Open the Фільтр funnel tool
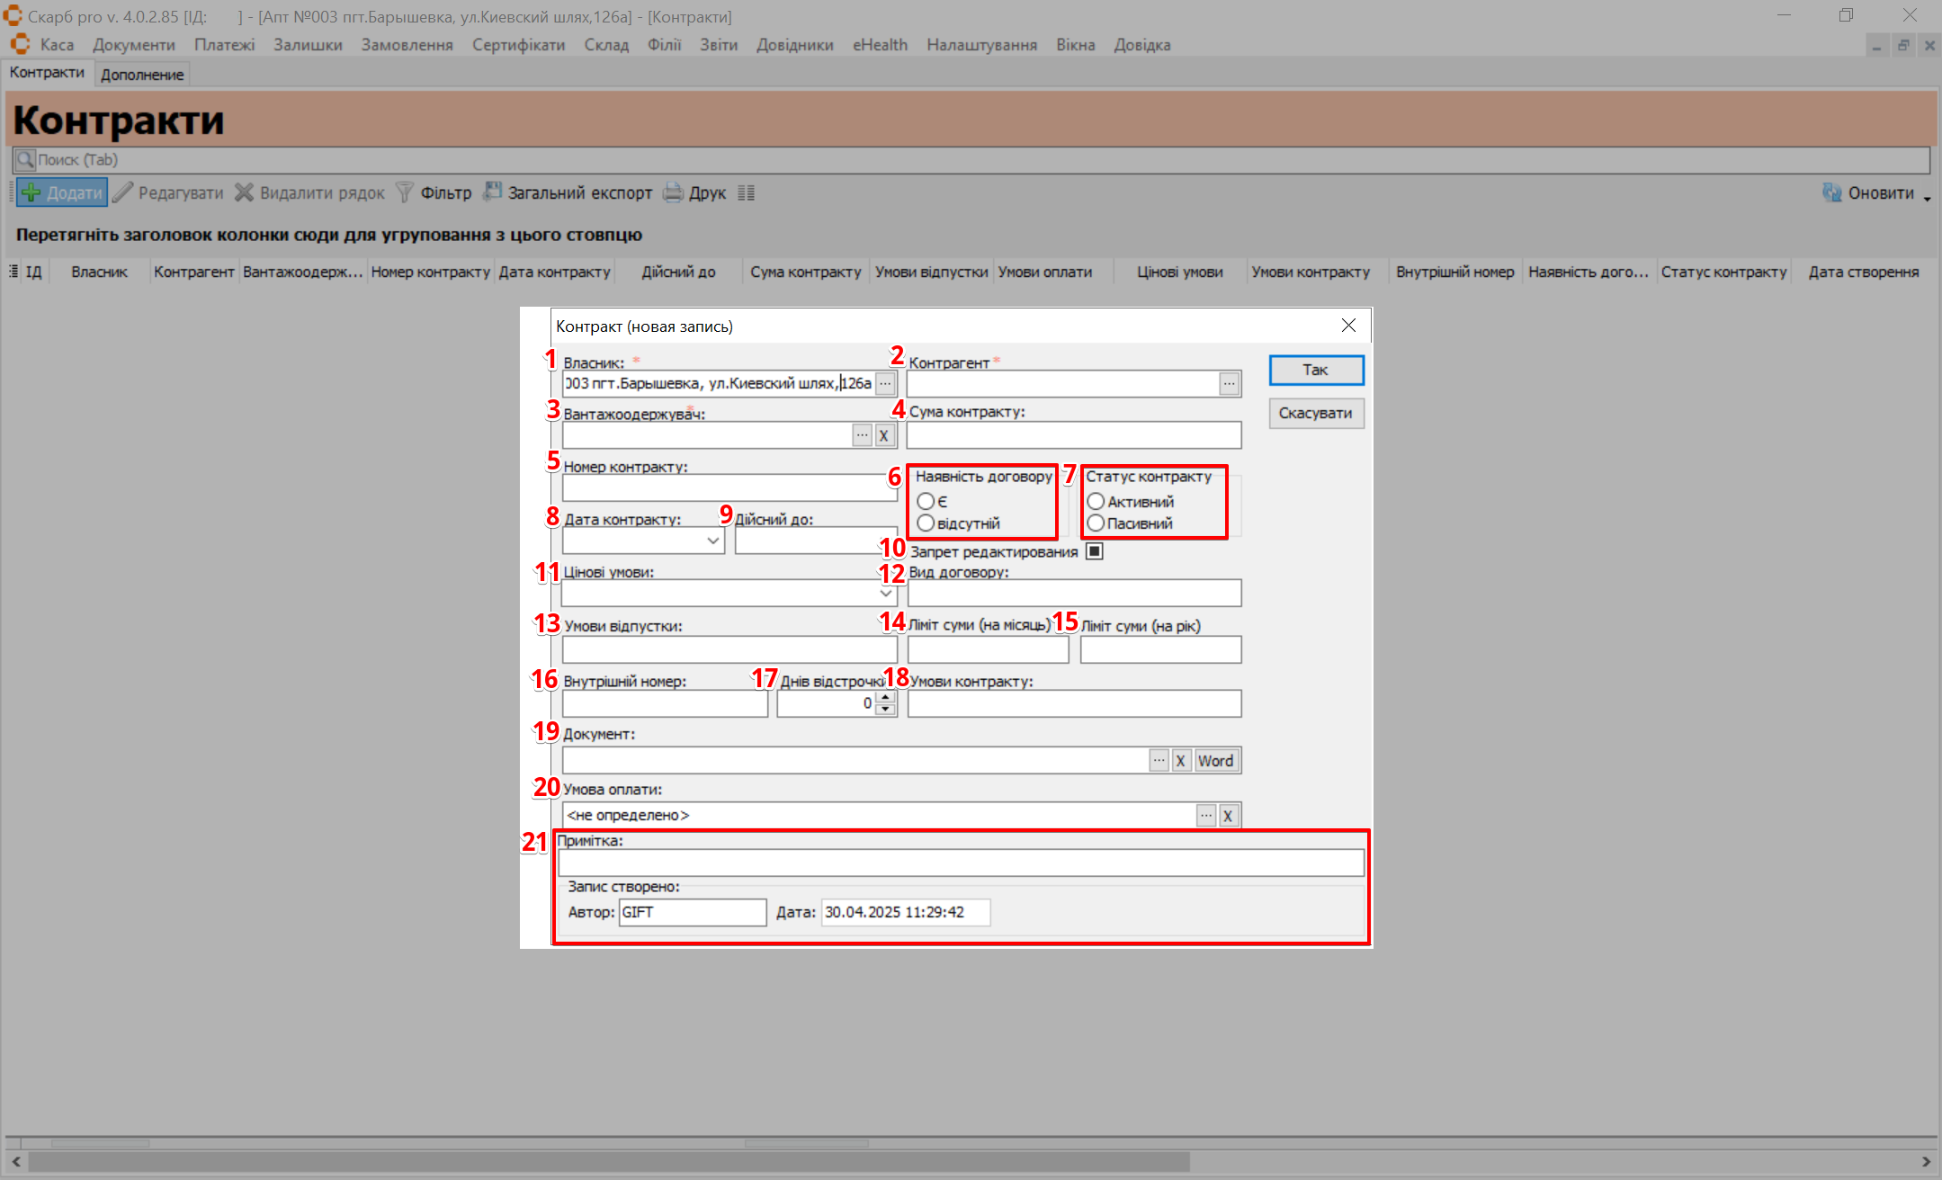Screen dimensions: 1942x1180 pyautogui.click(x=406, y=192)
